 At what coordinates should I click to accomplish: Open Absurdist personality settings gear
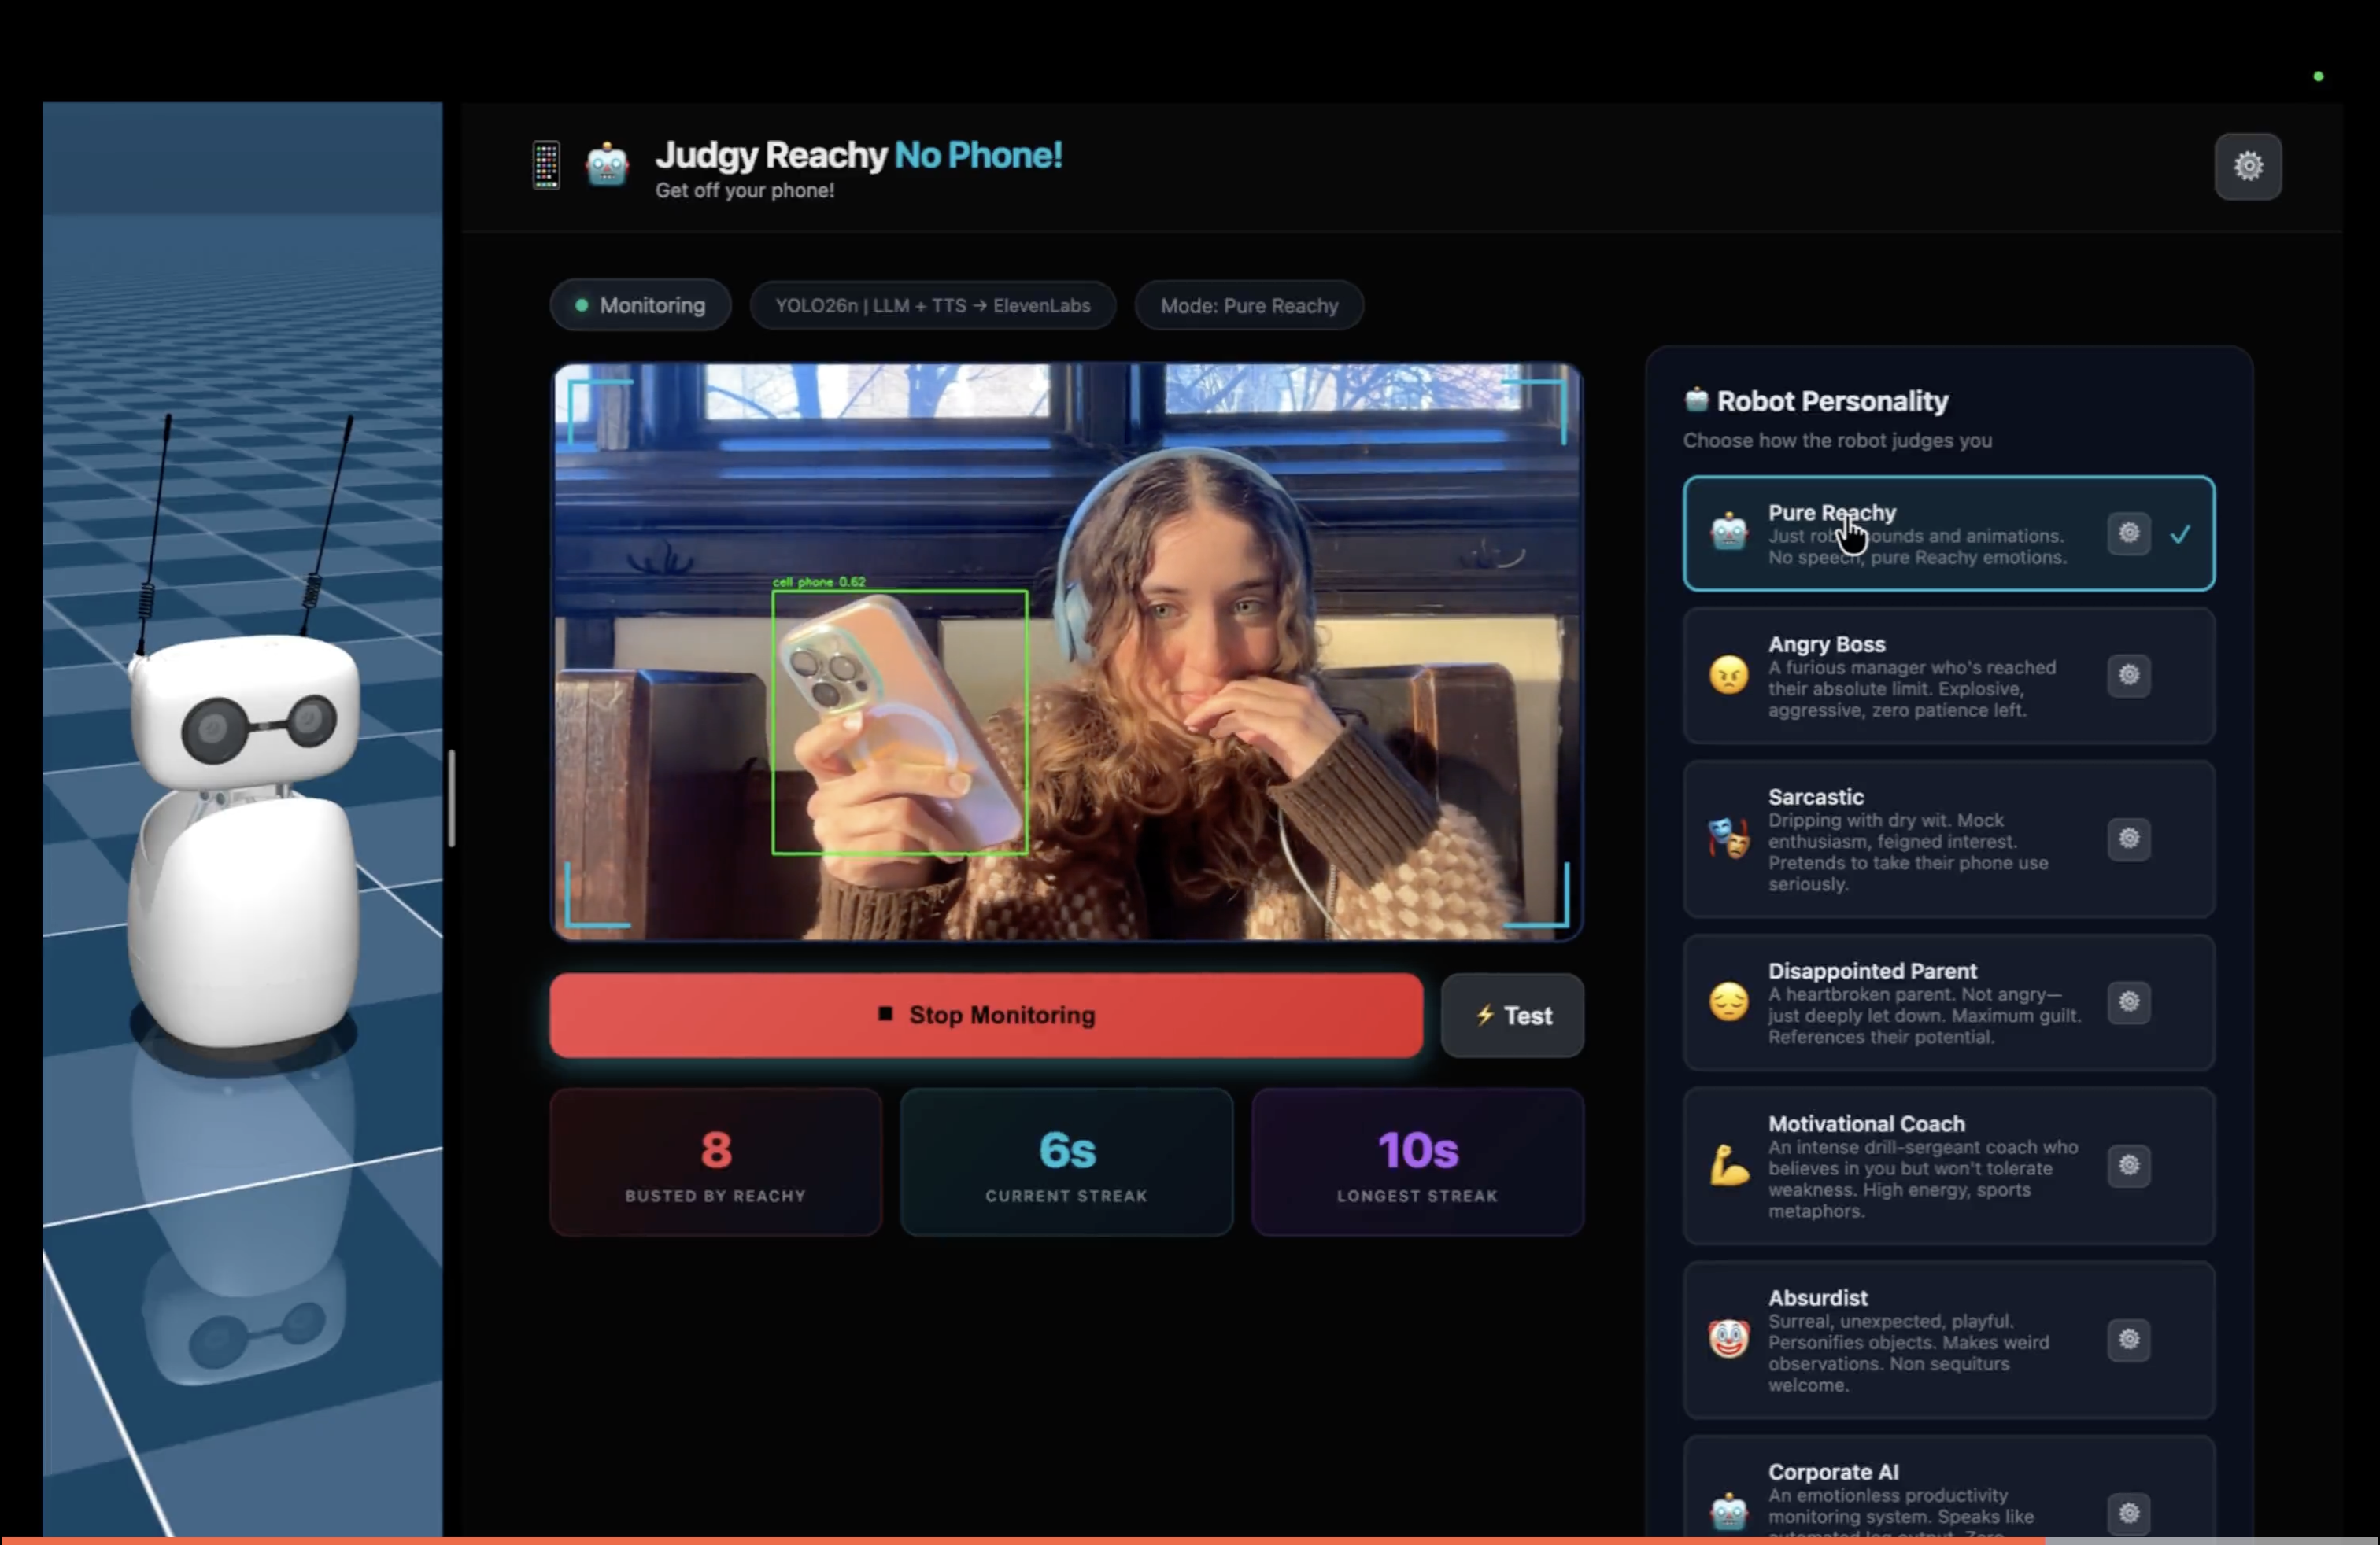2128,1339
